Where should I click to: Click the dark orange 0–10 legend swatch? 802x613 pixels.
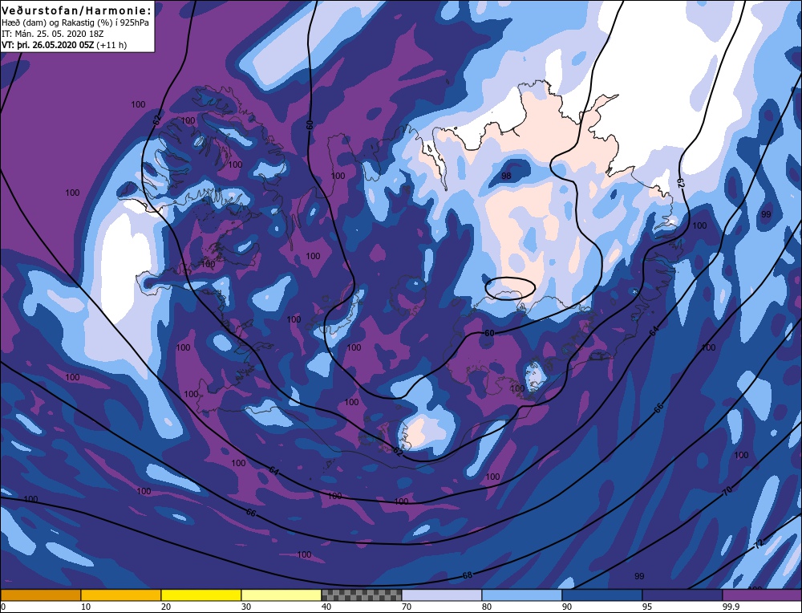(40, 595)
